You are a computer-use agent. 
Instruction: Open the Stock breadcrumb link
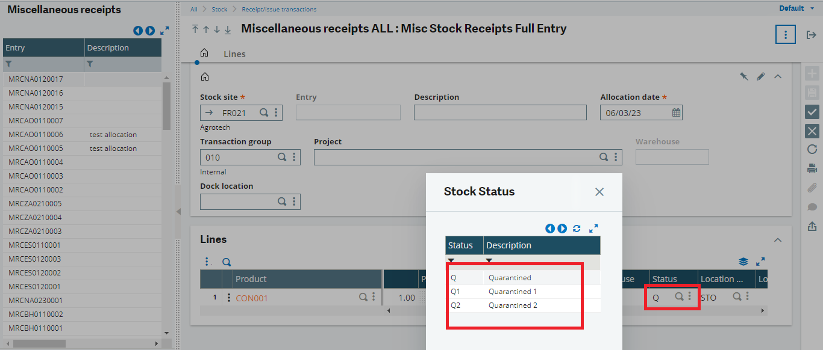219,9
